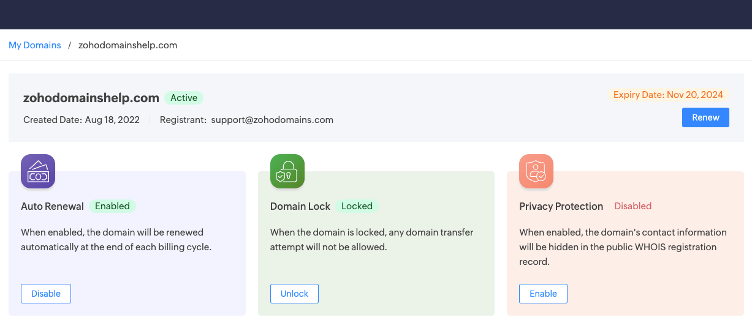This screenshot has height=323, width=752.
Task: Click the Privacy Protection shield icon
Action: (x=536, y=171)
